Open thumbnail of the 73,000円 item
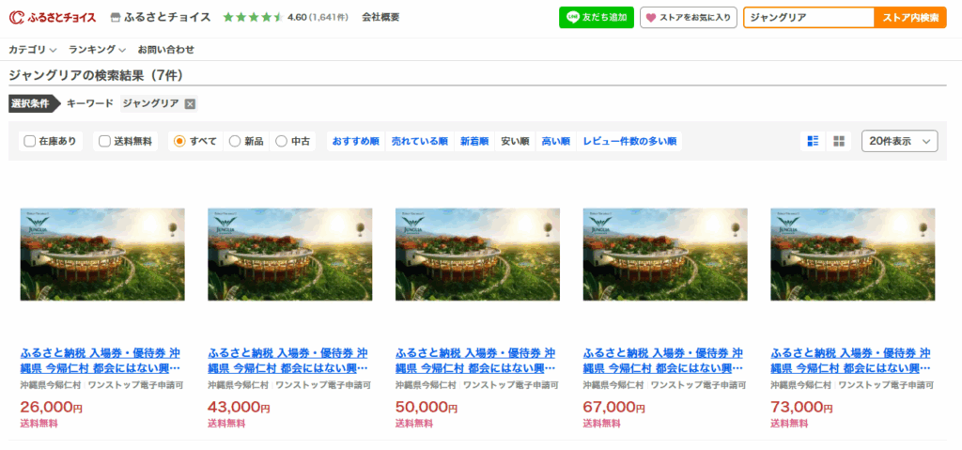The height and width of the screenshot is (450, 962). (853, 255)
